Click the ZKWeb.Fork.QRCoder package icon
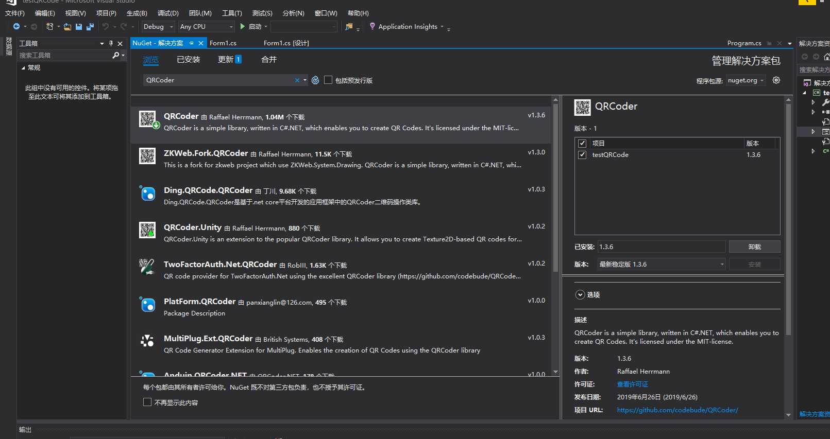 (147, 156)
